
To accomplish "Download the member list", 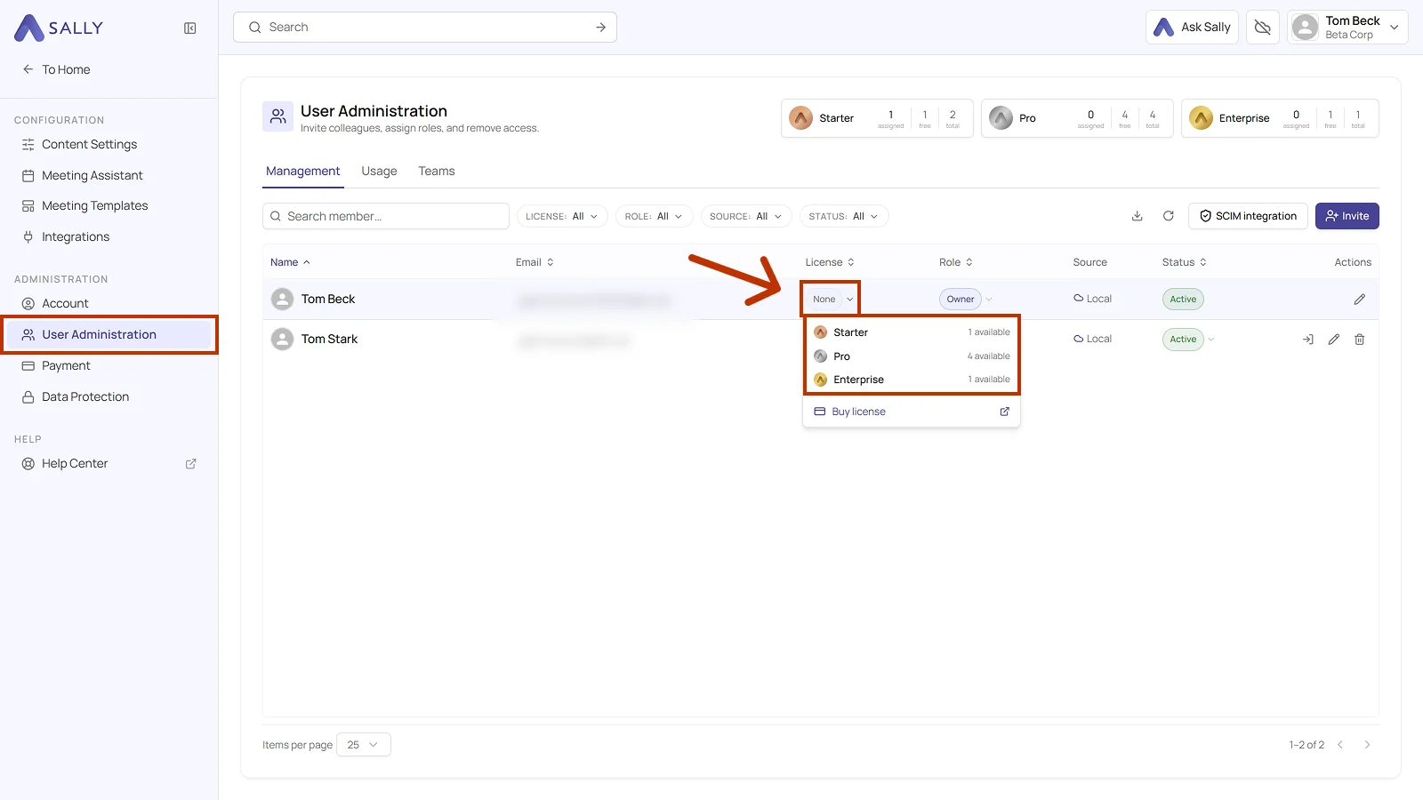I will coord(1137,216).
